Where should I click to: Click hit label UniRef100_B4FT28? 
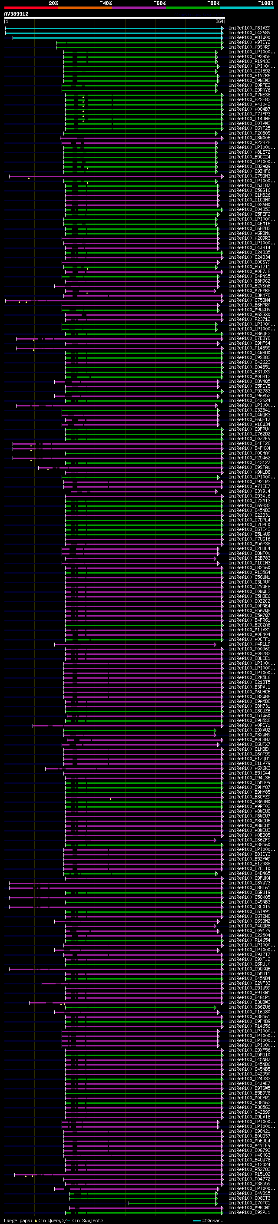(249, 443)
